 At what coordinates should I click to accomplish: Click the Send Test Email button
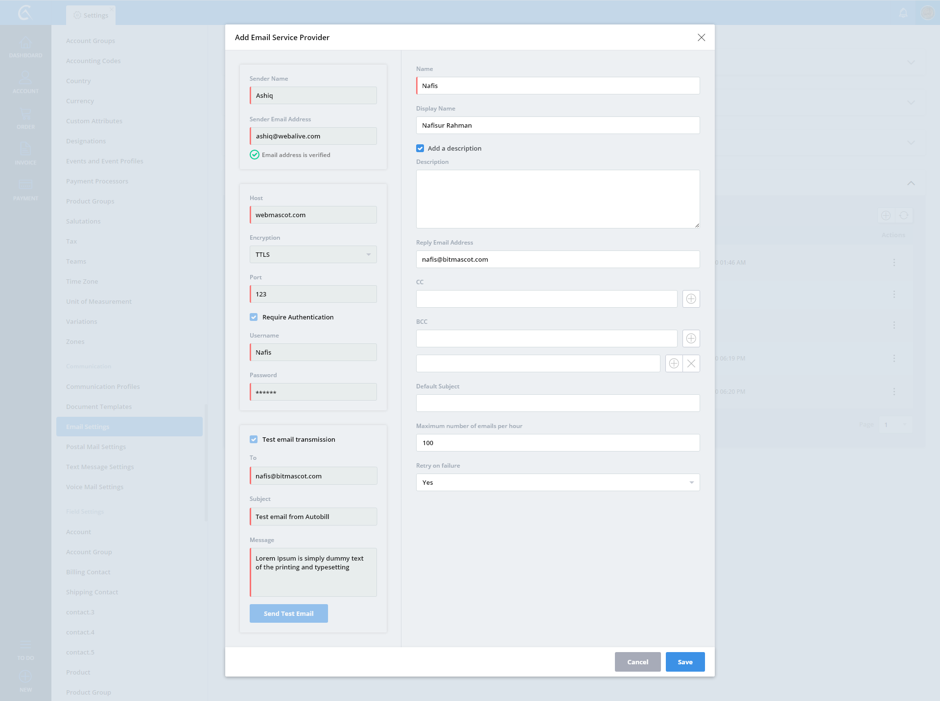click(288, 613)
